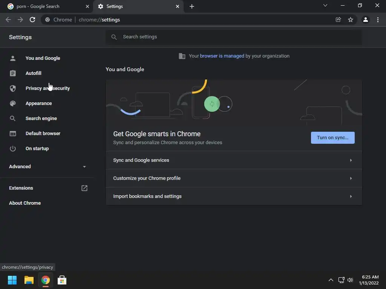This screenshot has height=289, width=386.
Task: Close the Google Search tab
Action: click(87, 6)
